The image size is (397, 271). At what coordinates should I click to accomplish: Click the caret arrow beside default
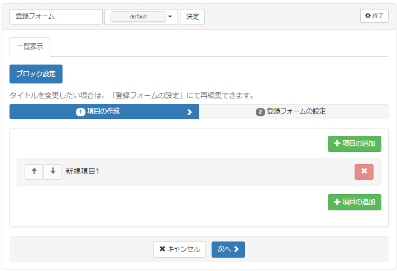[x=170, y=17]
